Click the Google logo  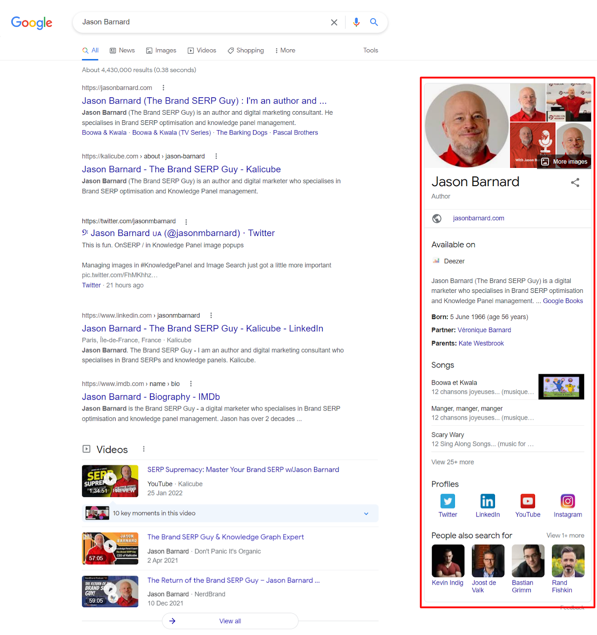coord(31,23)
